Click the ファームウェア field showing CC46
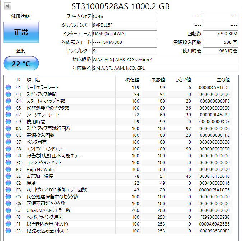The height and width of the screenshot is (241, 242). tap(124, 17)
